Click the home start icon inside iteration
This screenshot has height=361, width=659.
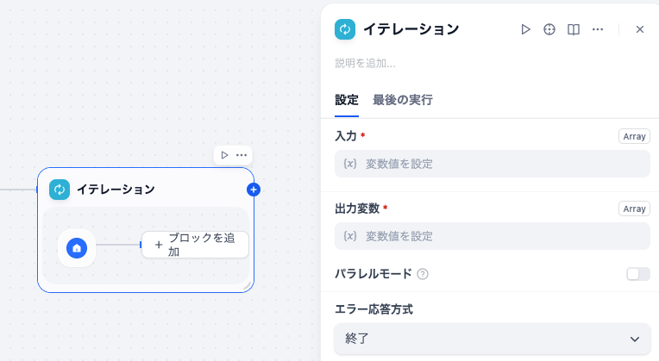[x=77, y=247]
